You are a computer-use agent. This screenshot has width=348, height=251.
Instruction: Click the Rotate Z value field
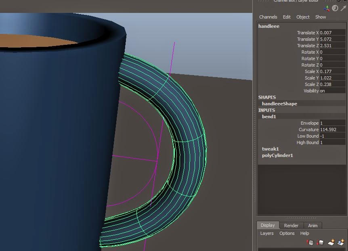(x=332, y=65)
